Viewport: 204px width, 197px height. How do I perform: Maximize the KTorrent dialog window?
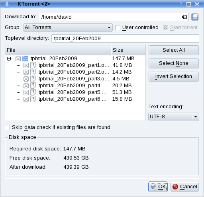188,4
